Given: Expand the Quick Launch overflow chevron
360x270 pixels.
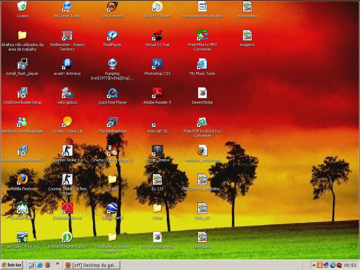Looking at the screenshot, I should (x=57, y=264).
